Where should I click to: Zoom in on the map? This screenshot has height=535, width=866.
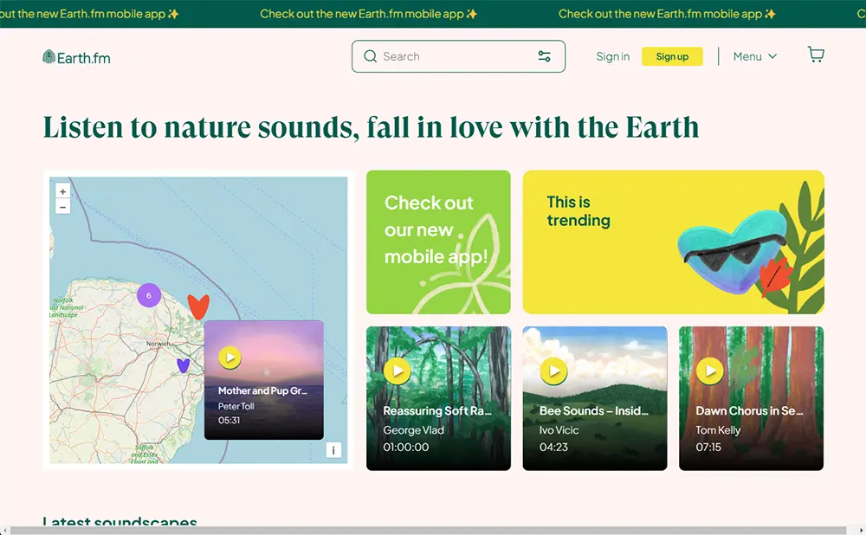coord(62,191)
